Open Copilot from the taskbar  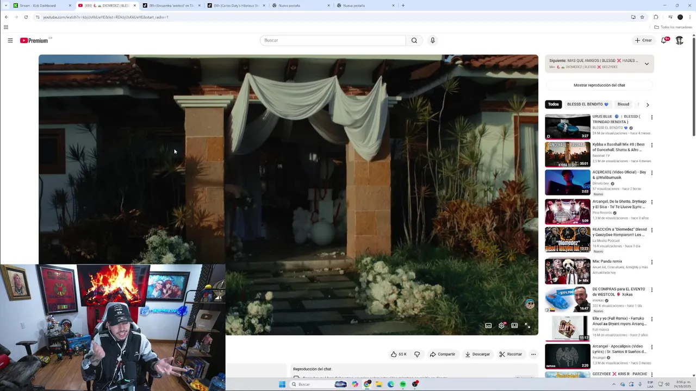point(355,384)
